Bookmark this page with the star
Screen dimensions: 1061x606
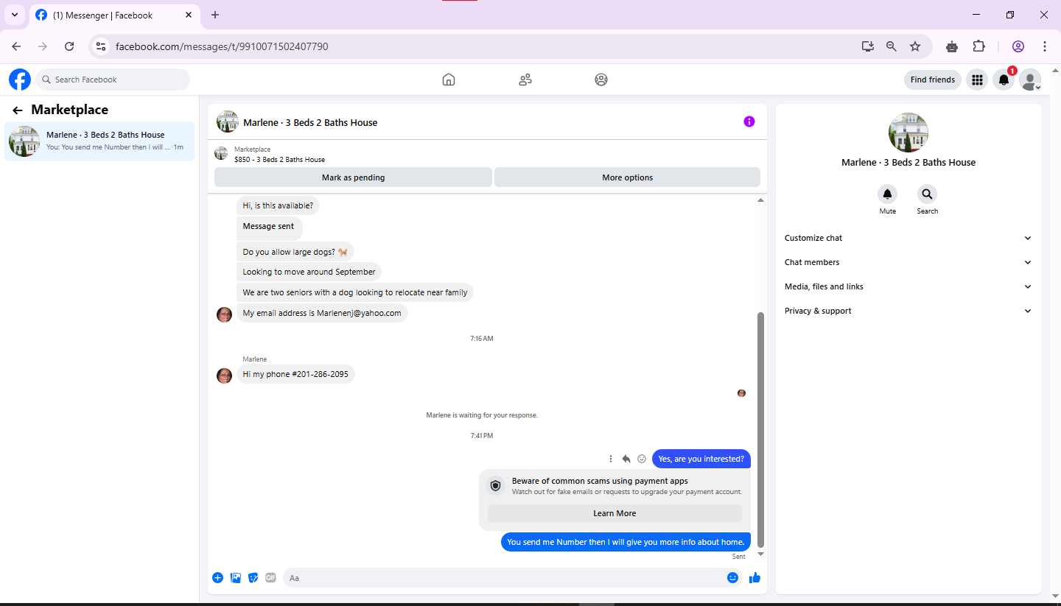coord(915,46)
